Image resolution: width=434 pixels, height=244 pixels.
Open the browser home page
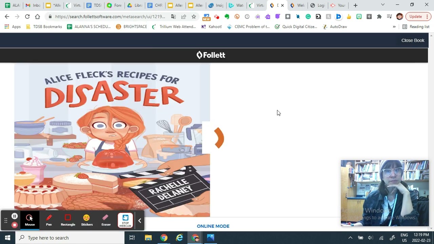tap(37, 16)
